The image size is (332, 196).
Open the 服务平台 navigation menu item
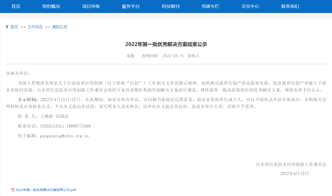click(x=132, y=6)
